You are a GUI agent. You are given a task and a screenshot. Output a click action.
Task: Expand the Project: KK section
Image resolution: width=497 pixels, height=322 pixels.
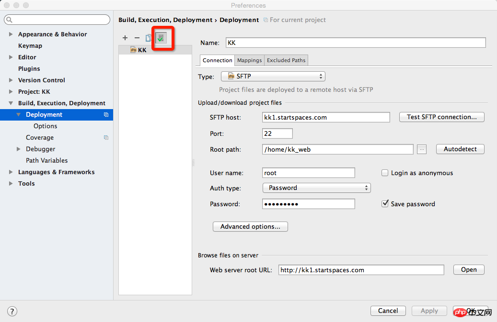coord(11,92)
